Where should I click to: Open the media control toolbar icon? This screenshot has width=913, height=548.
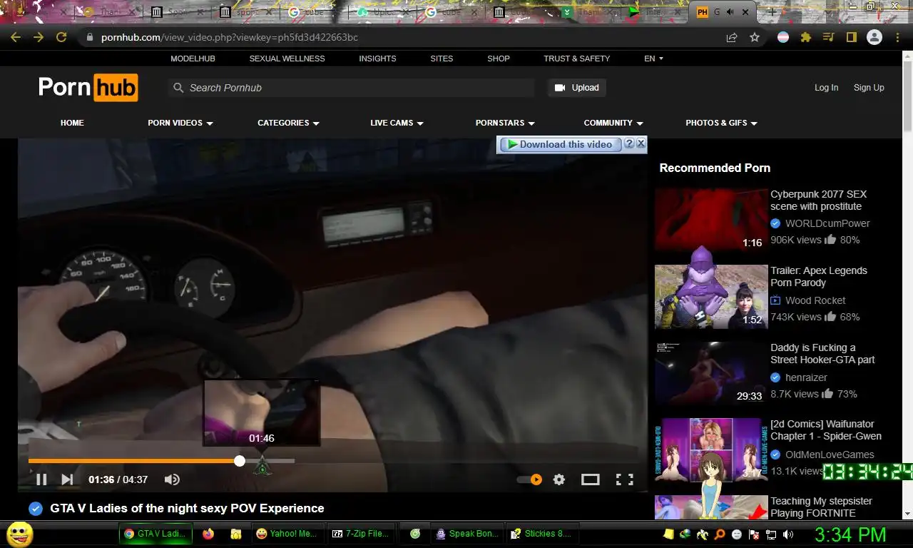(828, 37)
